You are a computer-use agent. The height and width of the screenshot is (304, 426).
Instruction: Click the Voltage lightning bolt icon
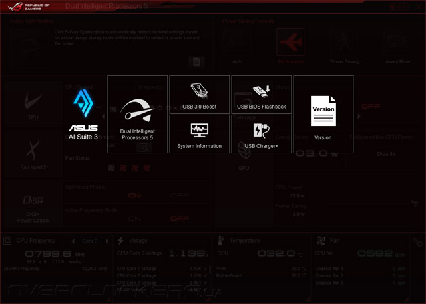120,241
